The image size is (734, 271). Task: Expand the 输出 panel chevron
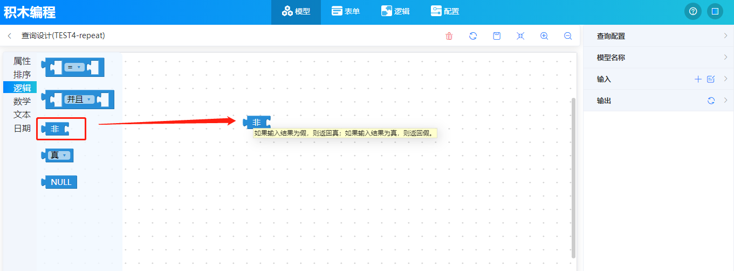coord(725,101)
